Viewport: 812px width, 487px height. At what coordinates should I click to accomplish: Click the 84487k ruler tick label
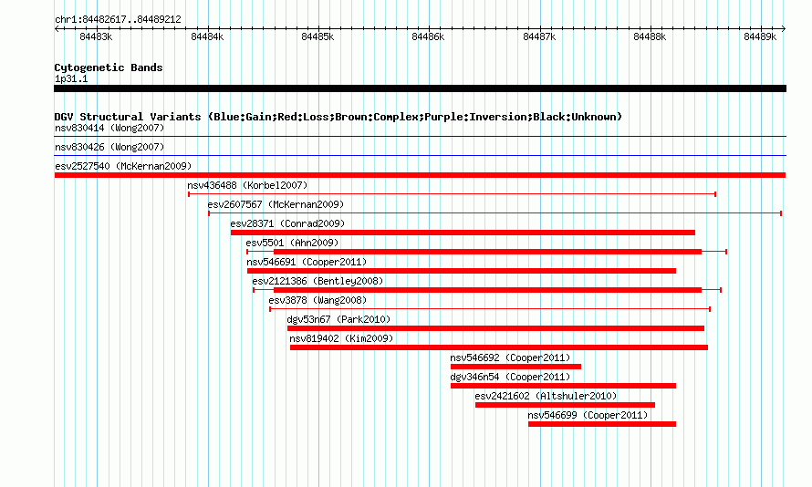[539, 36]
